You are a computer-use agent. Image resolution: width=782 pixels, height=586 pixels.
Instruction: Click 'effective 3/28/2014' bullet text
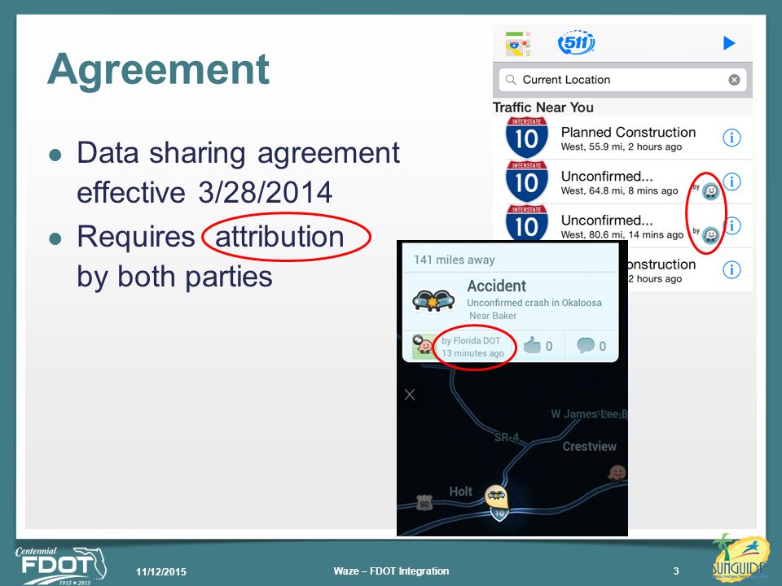(x=204, y=192)
